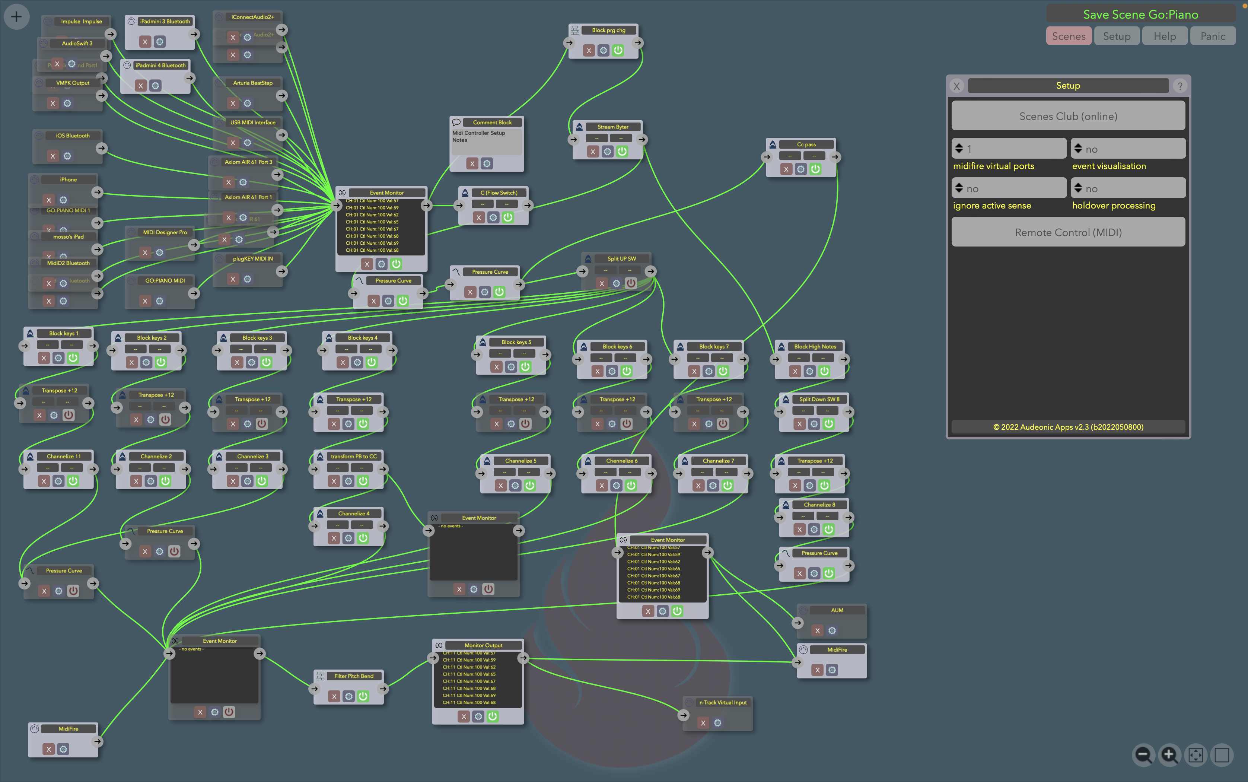Add a new module with the plus button
The image size is (1248, 782).
coord(16,16)
